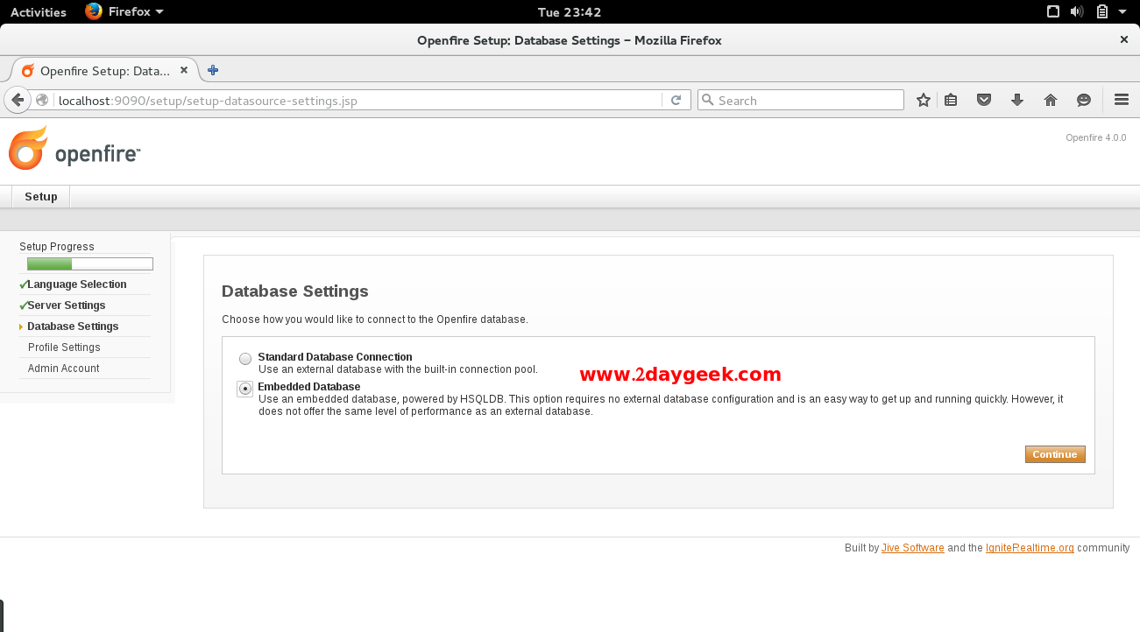Open volume control in top bar
Image resolution: width=1140 pixels, height=632 pixels.
(1077, 12)
